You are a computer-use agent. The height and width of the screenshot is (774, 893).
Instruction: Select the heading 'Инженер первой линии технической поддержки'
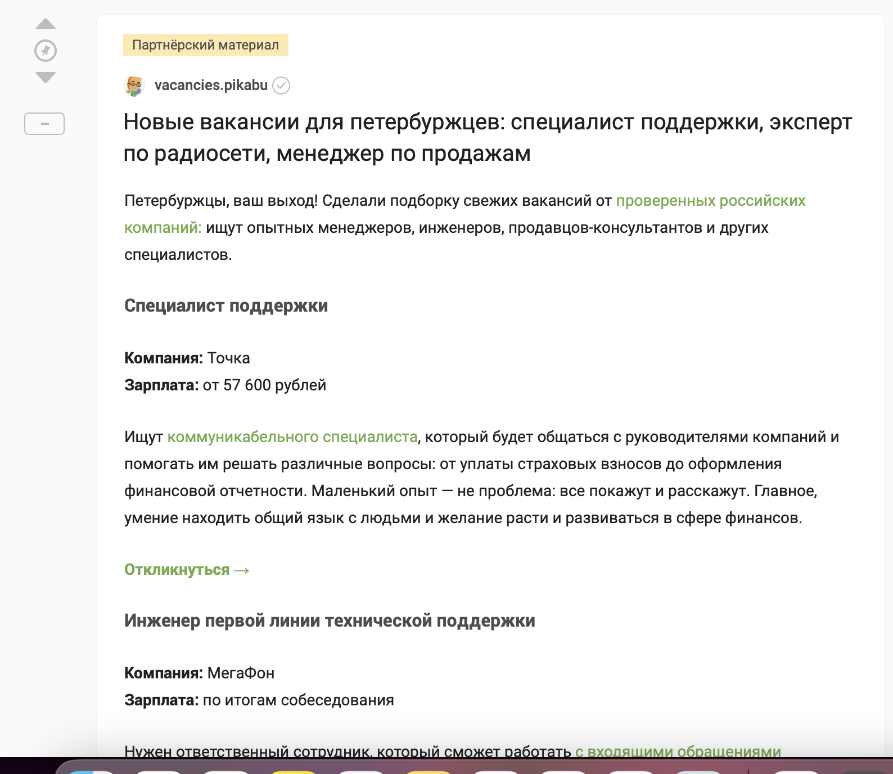point(330,620)
